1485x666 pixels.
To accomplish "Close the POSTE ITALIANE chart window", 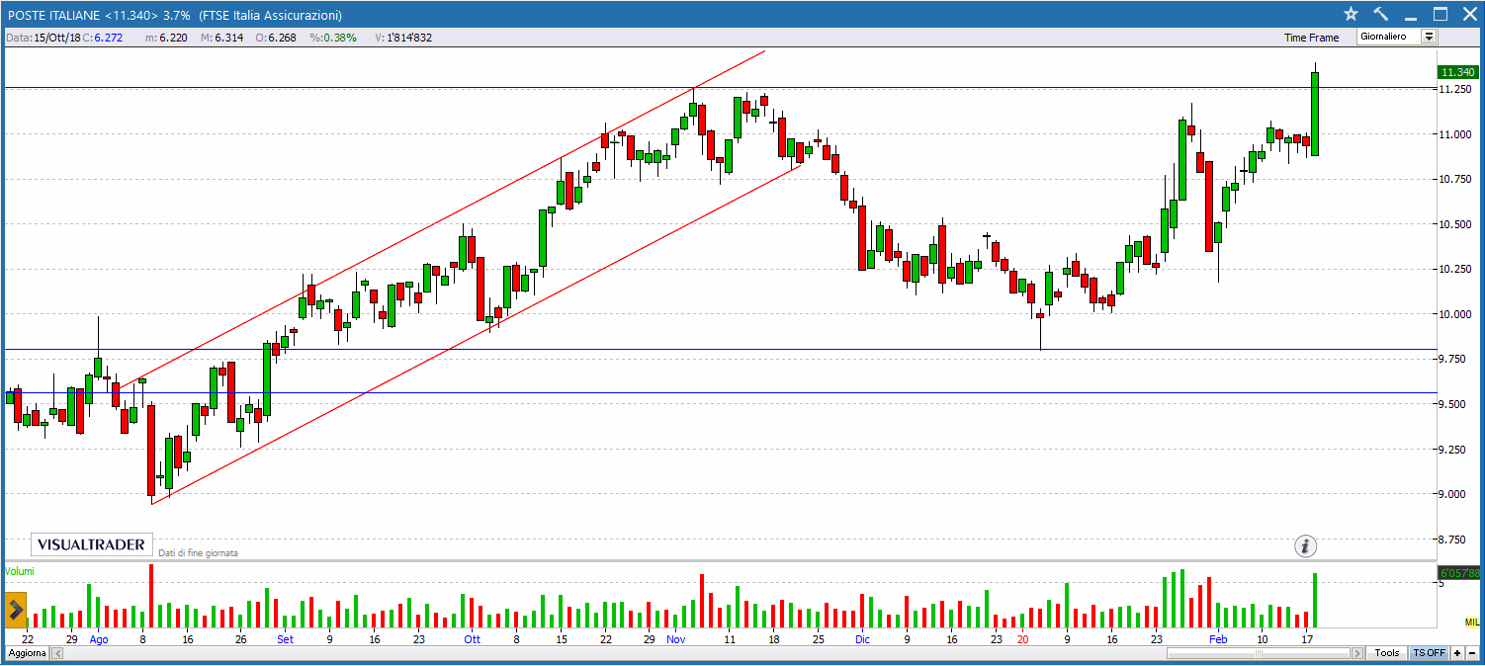I will pos(1469,14).
